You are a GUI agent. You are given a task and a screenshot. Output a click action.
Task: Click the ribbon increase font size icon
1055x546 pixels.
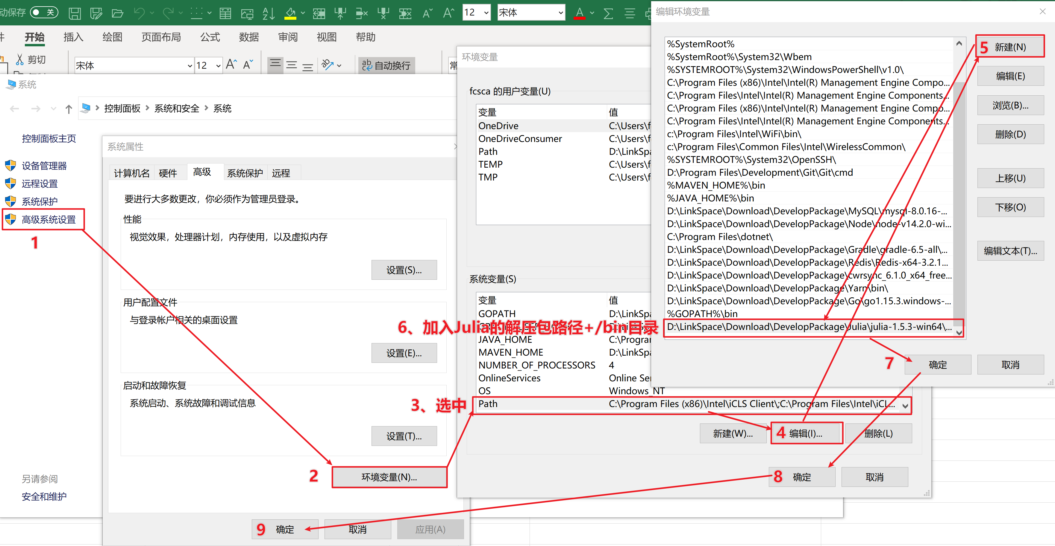231,65
